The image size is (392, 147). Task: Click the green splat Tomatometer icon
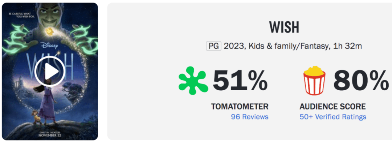tap(192, 81)
